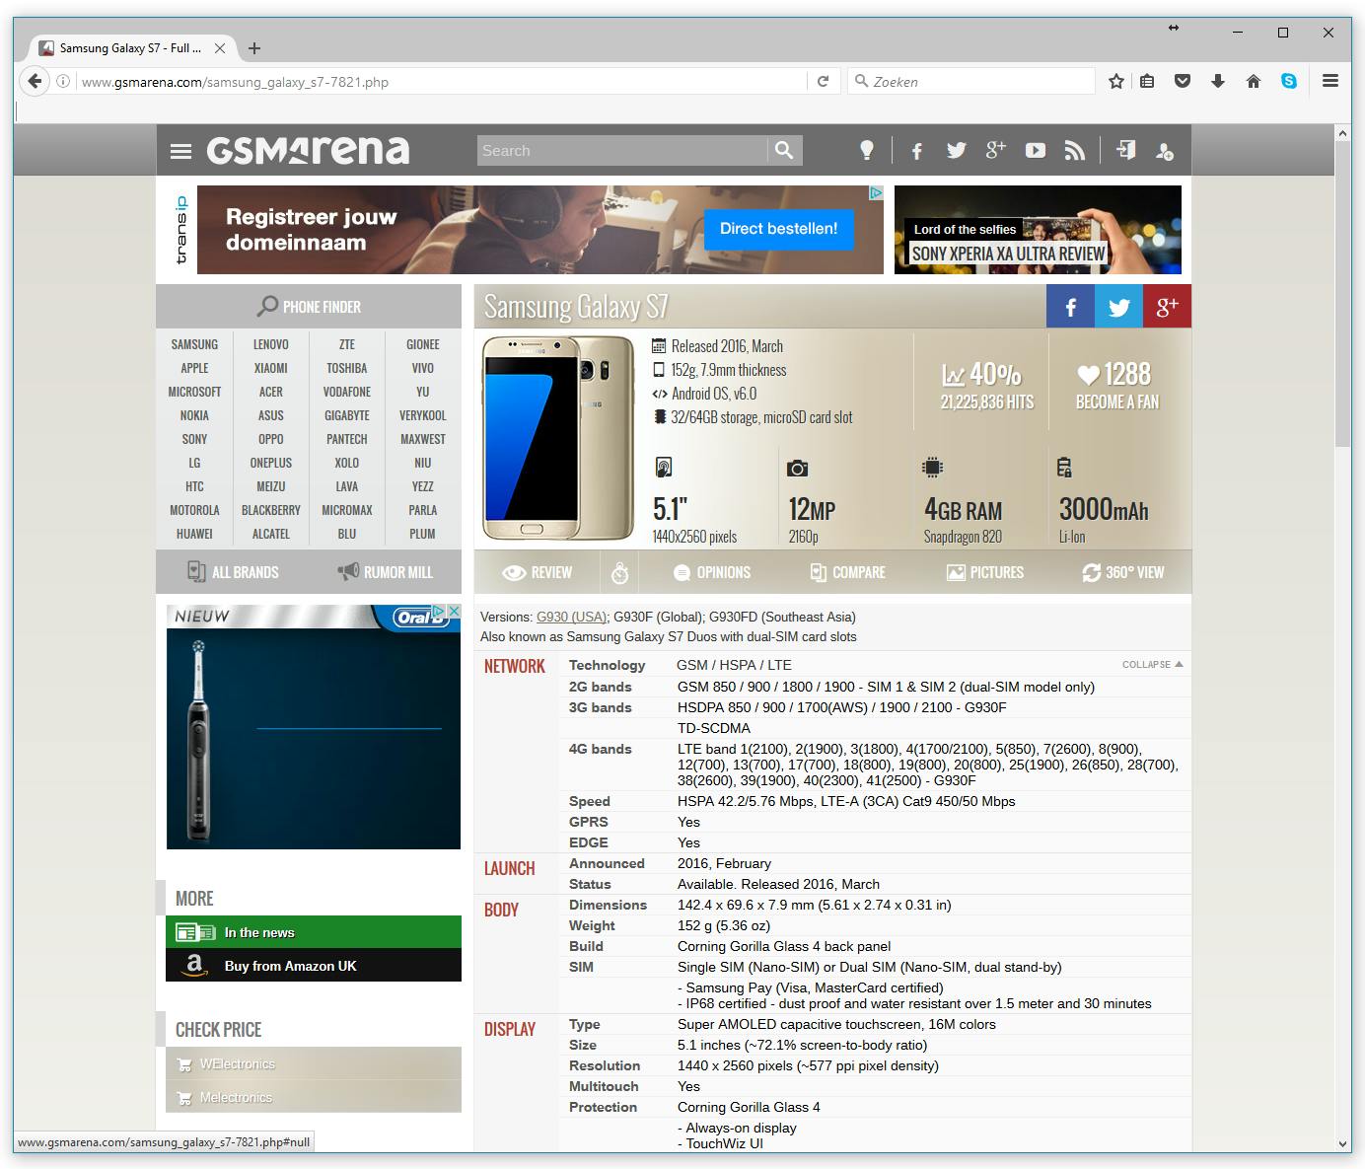Open the RSS feed icon
The height and width of the screenshot is (1169, 1365).
(1075, 150)
